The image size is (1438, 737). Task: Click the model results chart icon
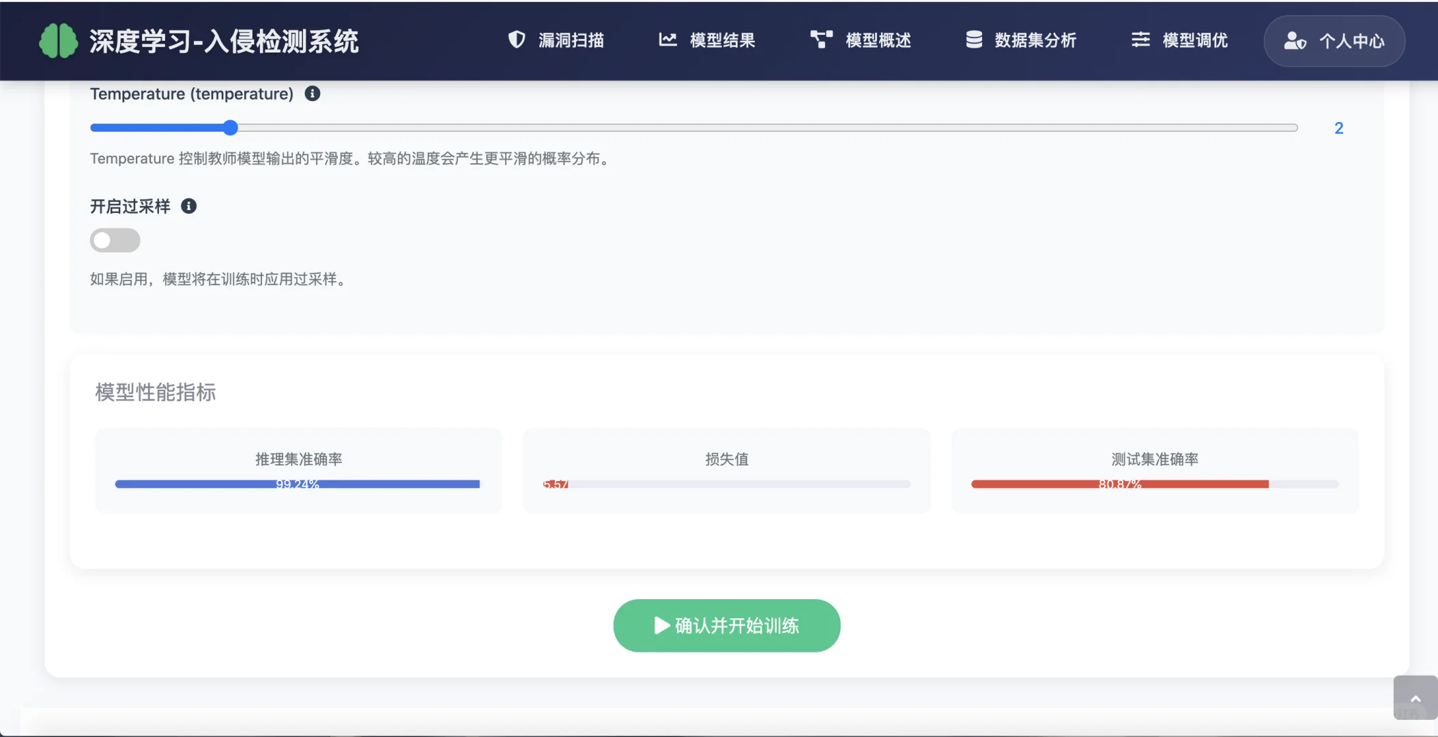[667, 40]
